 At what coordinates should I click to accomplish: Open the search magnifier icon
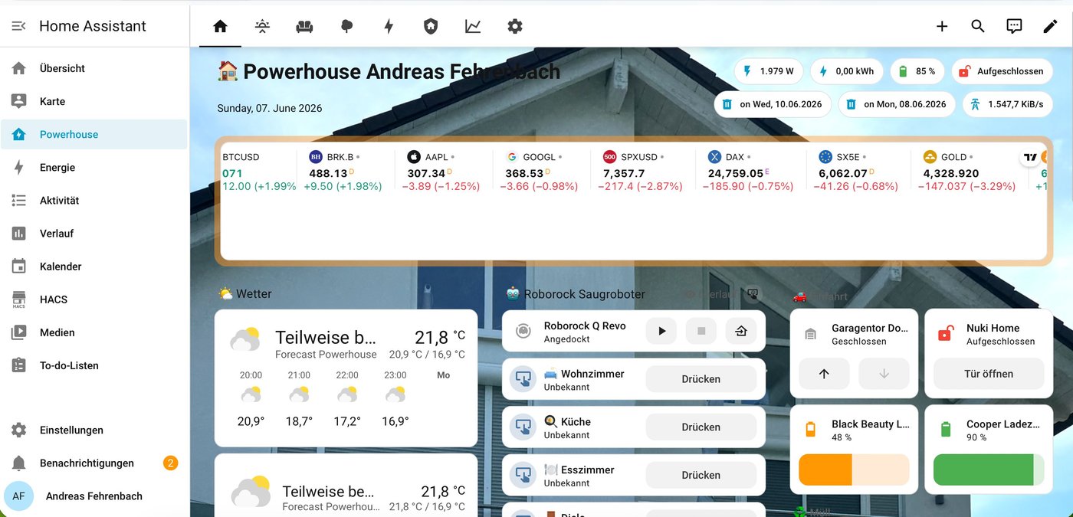coord(978,26)
